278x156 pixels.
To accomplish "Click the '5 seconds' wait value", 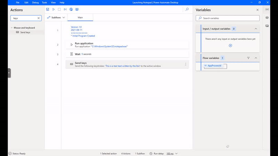I will click(86, 54).
